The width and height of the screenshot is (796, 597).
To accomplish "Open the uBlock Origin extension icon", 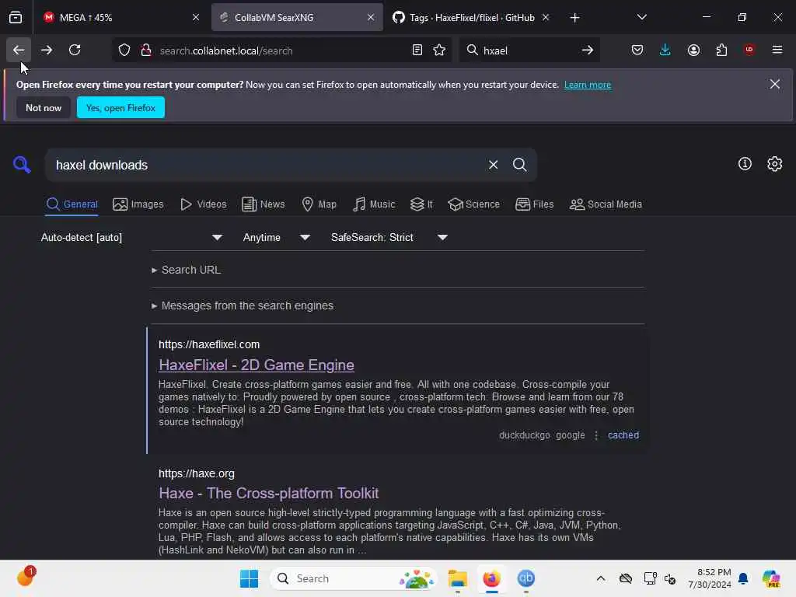I will click(x=749, y=50).
